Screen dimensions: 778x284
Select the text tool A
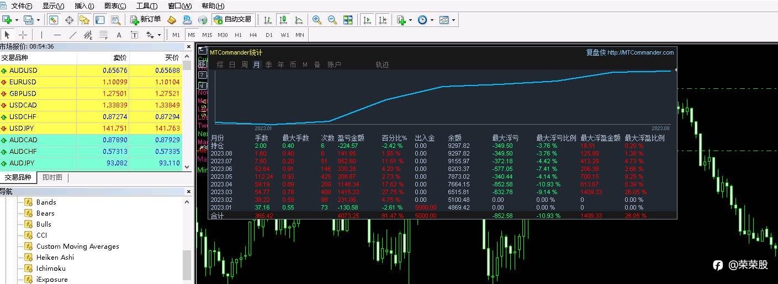coord(119,35)
